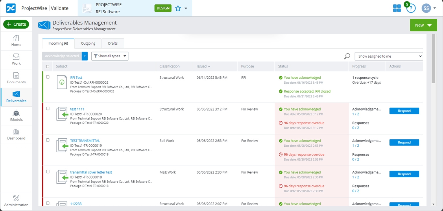Open responses 0 / 2 for TEST TRANSMITTAL

point(356,159)
